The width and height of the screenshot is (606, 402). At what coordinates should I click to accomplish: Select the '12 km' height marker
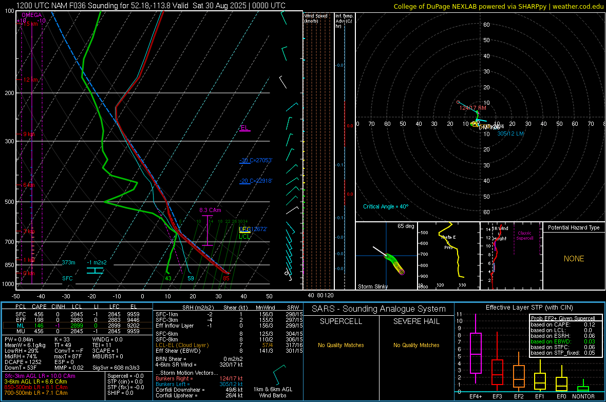[31, 80]
